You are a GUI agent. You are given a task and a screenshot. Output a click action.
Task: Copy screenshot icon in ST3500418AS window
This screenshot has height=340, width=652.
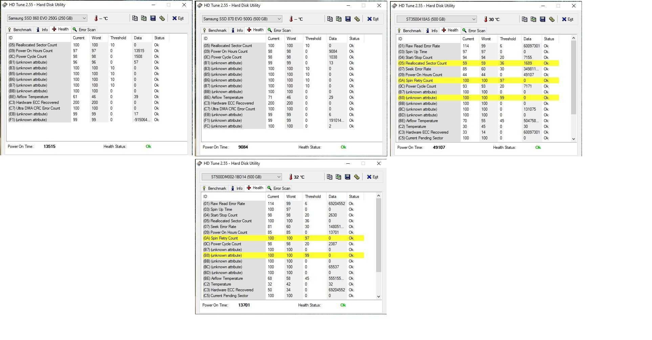(534, 19)
